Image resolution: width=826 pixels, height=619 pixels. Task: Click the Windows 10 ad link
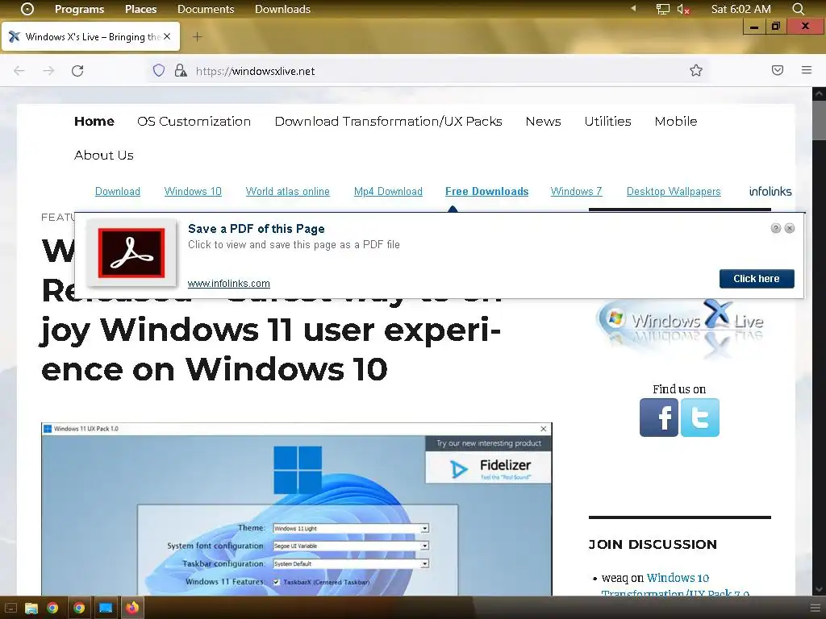pos(193,191)
